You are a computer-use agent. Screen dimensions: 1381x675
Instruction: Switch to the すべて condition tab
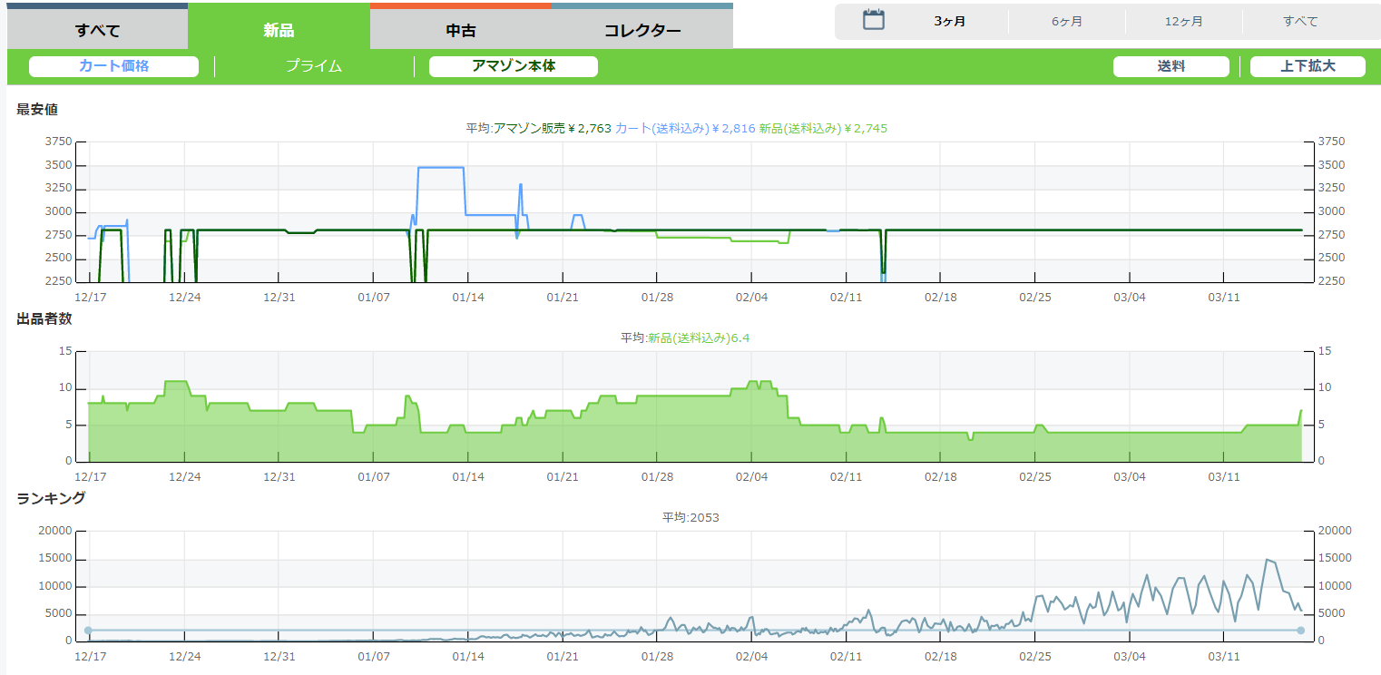pos(97,30)
